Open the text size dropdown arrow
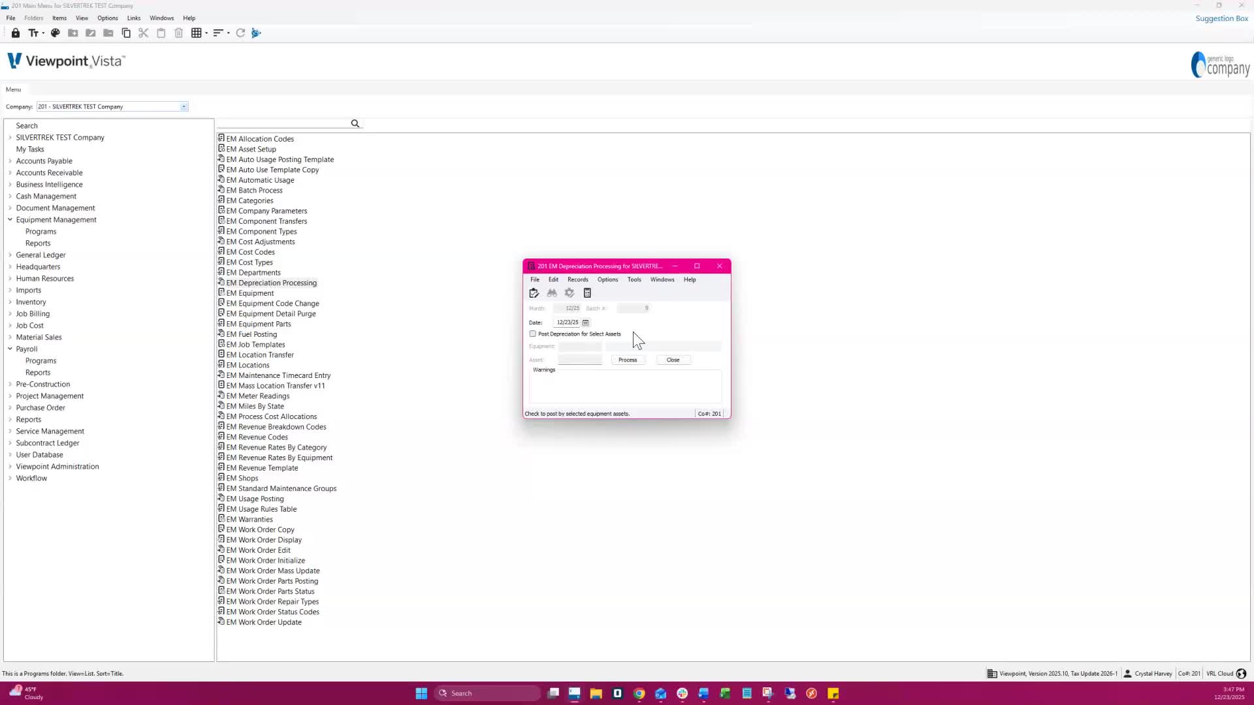1254x705 pixels. [43, 33]
